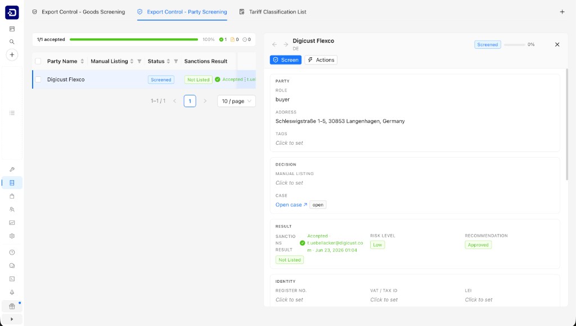Click the Approved recommendation badge
This screenshot has width=576, height=326.
[478, 245]
